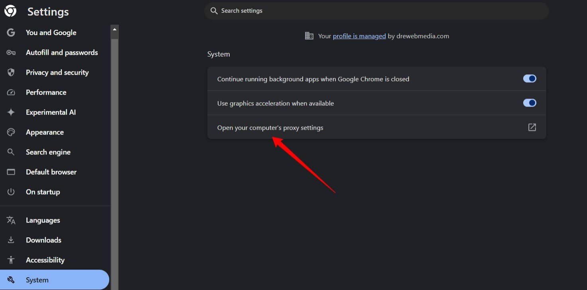Select Accessibility in the sidebar
The image size is (587, 290).
point(45,260)
